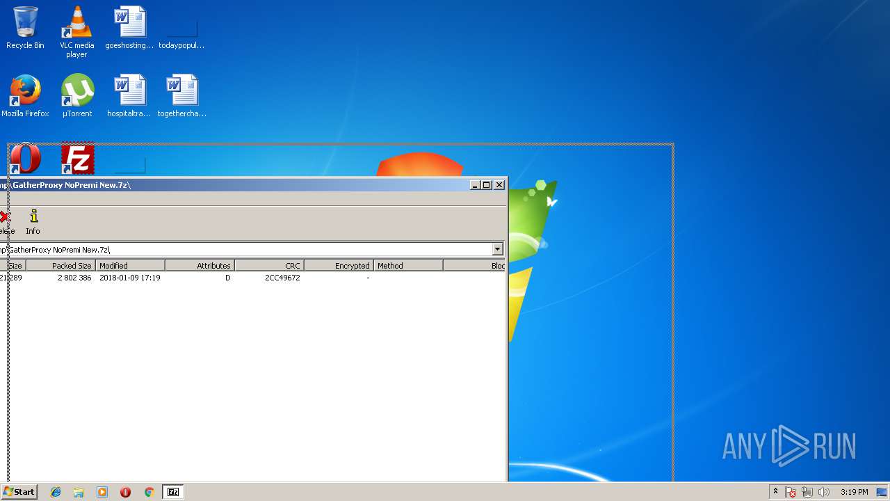
Task: Sort by Modified column header
Action: 130,266
